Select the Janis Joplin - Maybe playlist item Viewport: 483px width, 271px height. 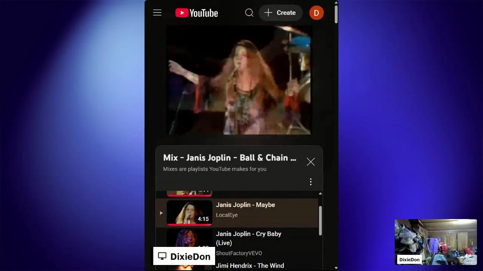point(237,213)
